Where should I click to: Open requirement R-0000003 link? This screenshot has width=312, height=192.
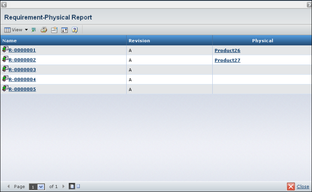(22, 69)
